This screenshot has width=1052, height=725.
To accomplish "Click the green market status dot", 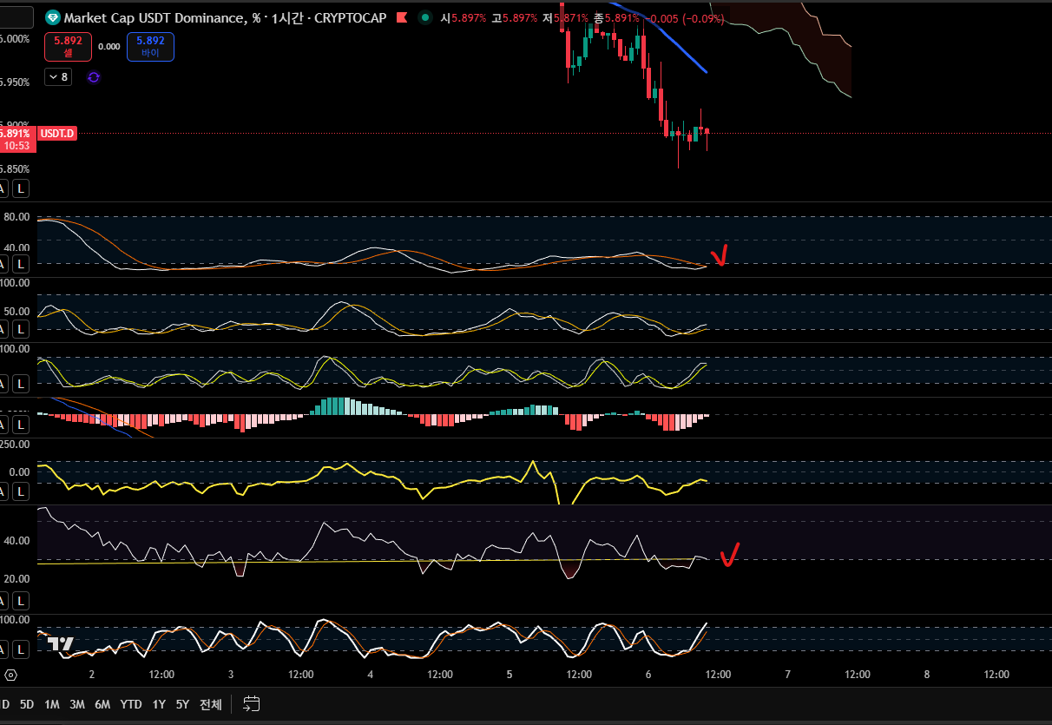I will coord(424,17).
